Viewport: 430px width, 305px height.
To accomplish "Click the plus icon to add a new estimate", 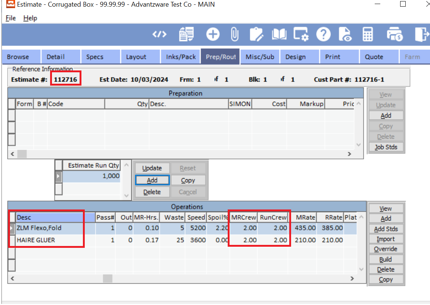I will point(213,34).
